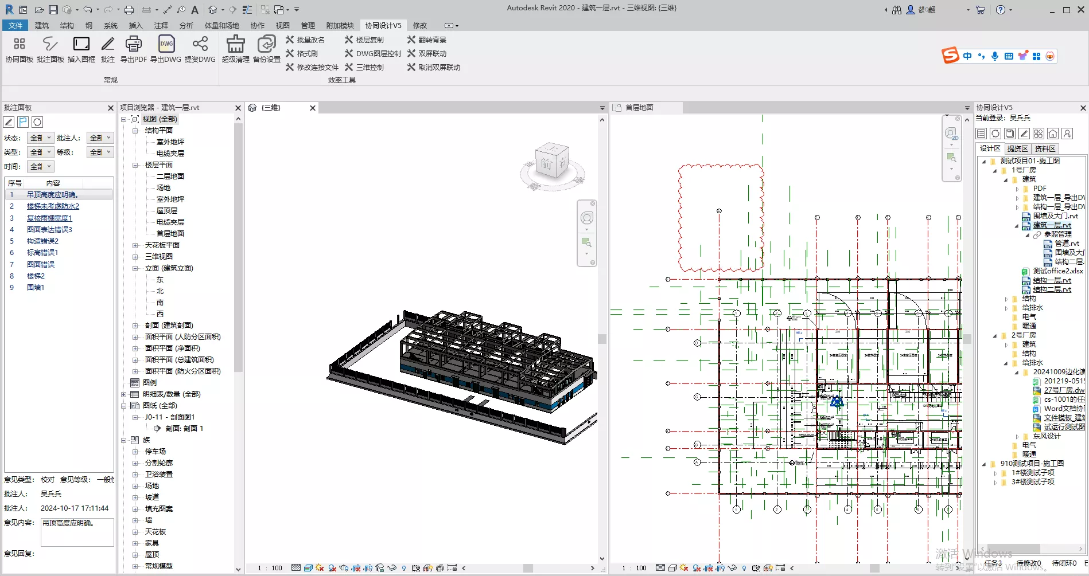This screenshot has width=1089, height=576.
Task: Click the list icon in 协同设计V5 panel
Action: 981,134
